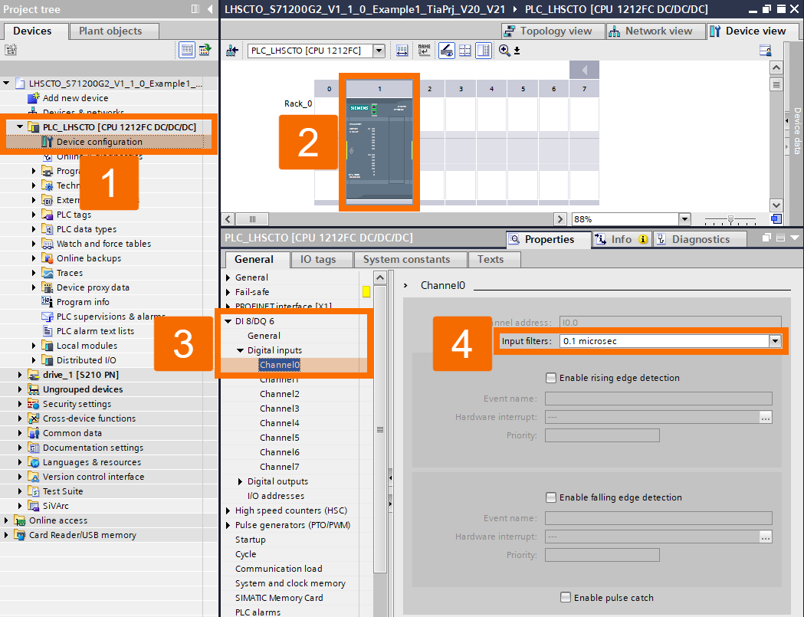Click the device data save icon top-right
The image size is (804, 617).
(x=765, y=51)
